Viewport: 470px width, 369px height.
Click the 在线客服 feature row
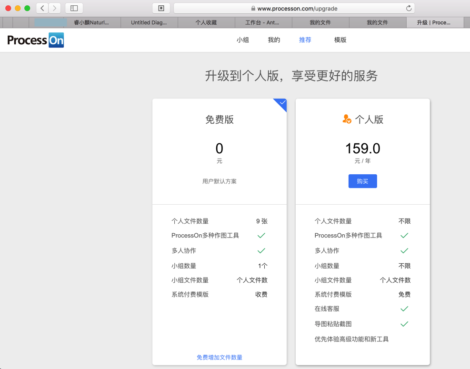pos(363,309)
